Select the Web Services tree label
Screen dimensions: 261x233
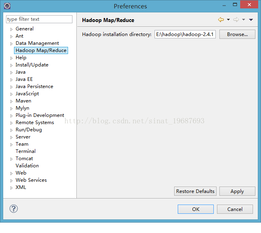coord(31,180)
